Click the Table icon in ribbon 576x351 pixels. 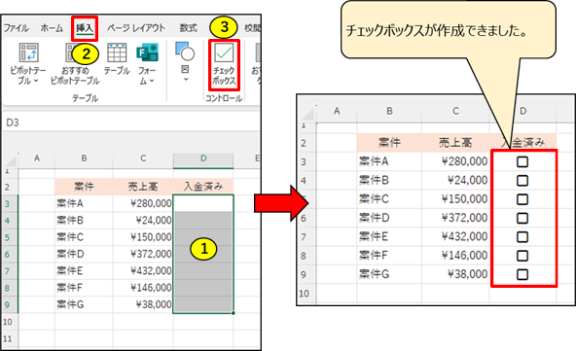coord(117,53)
